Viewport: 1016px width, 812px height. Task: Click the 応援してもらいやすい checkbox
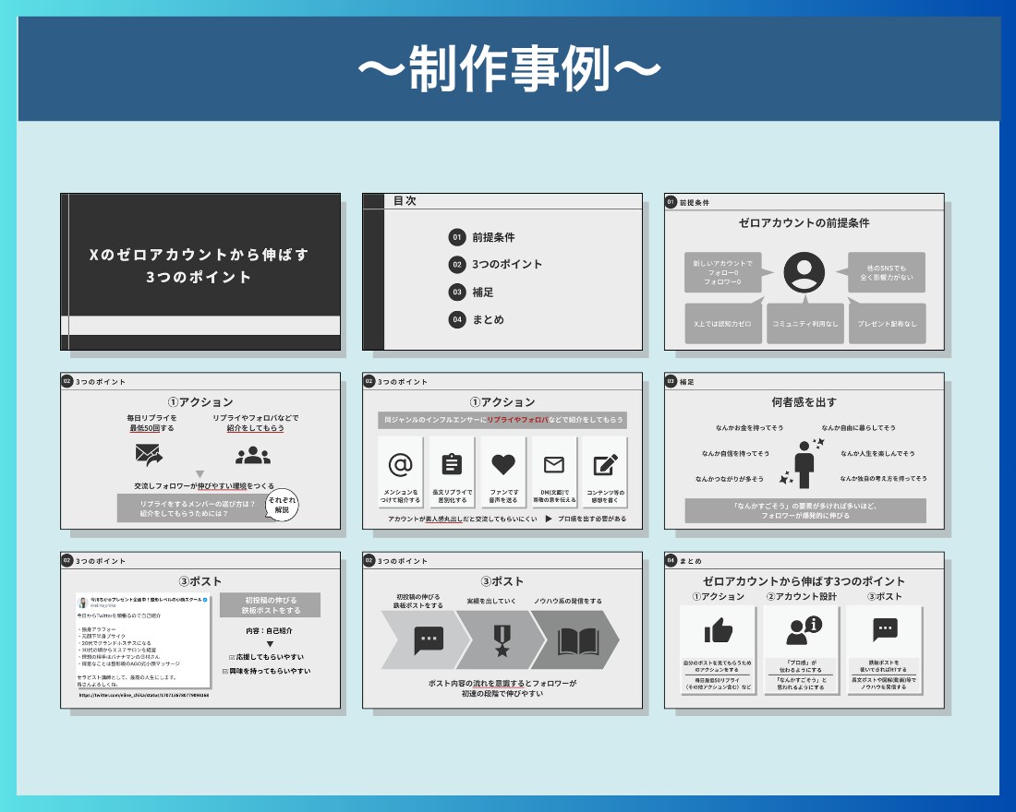232,657
